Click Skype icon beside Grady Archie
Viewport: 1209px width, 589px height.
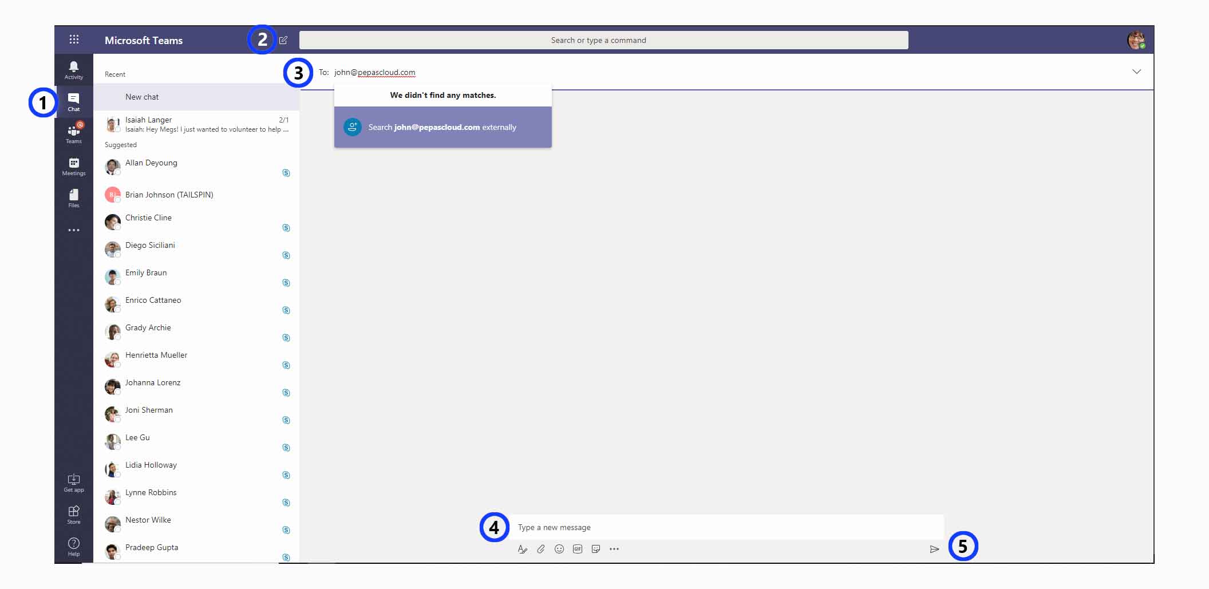pos(286,338)
